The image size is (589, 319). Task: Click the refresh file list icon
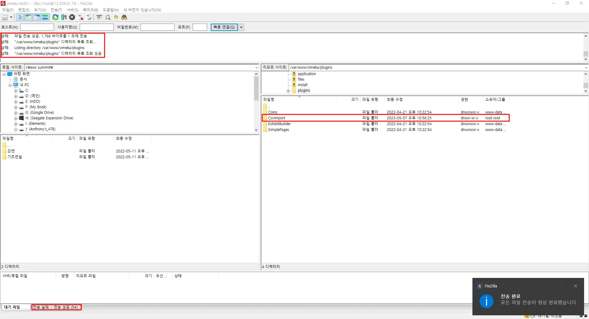[55, 17]
